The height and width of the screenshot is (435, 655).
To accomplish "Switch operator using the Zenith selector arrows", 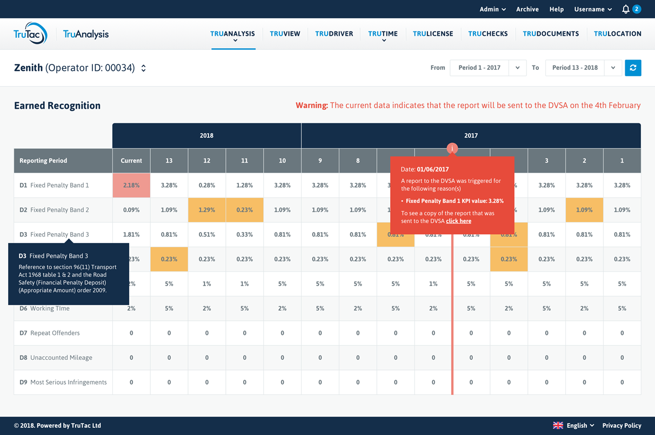I will [144, 68].
